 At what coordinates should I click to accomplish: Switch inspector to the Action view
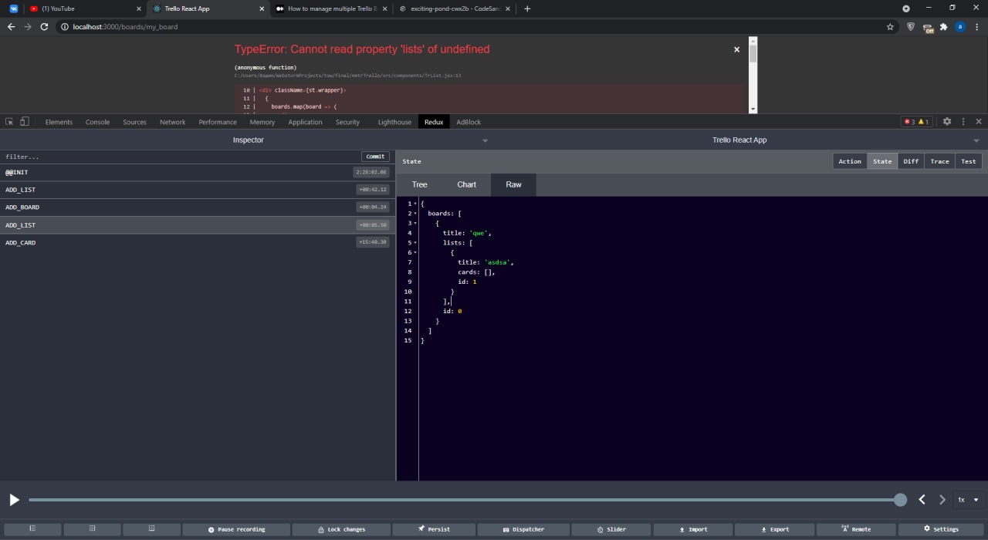click(850, 161)
